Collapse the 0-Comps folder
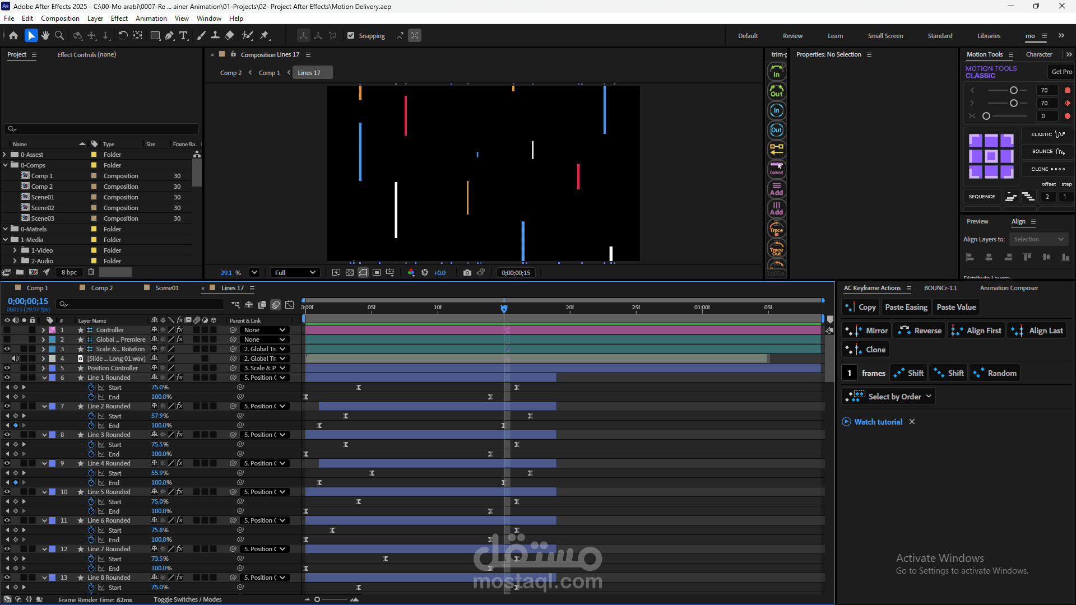The image size is (1076, 605). 5,165
